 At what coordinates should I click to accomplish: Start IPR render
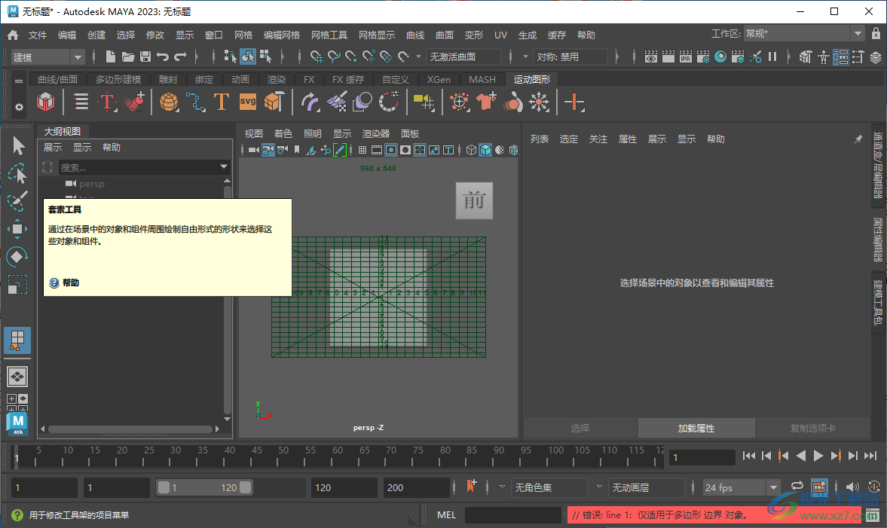[x=686, y=56]
